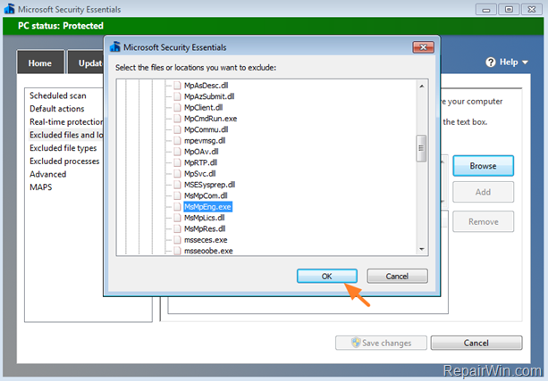
Task: Click the MsMpEng.exe file icon
Action: [177, 207]
